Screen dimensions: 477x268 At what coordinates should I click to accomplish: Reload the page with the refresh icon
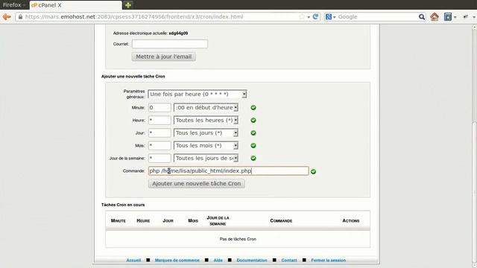[315, 16]
